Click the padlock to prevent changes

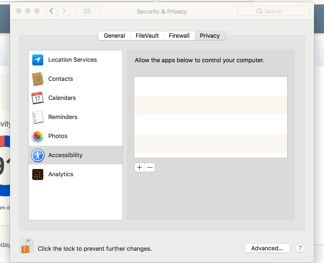27,246
